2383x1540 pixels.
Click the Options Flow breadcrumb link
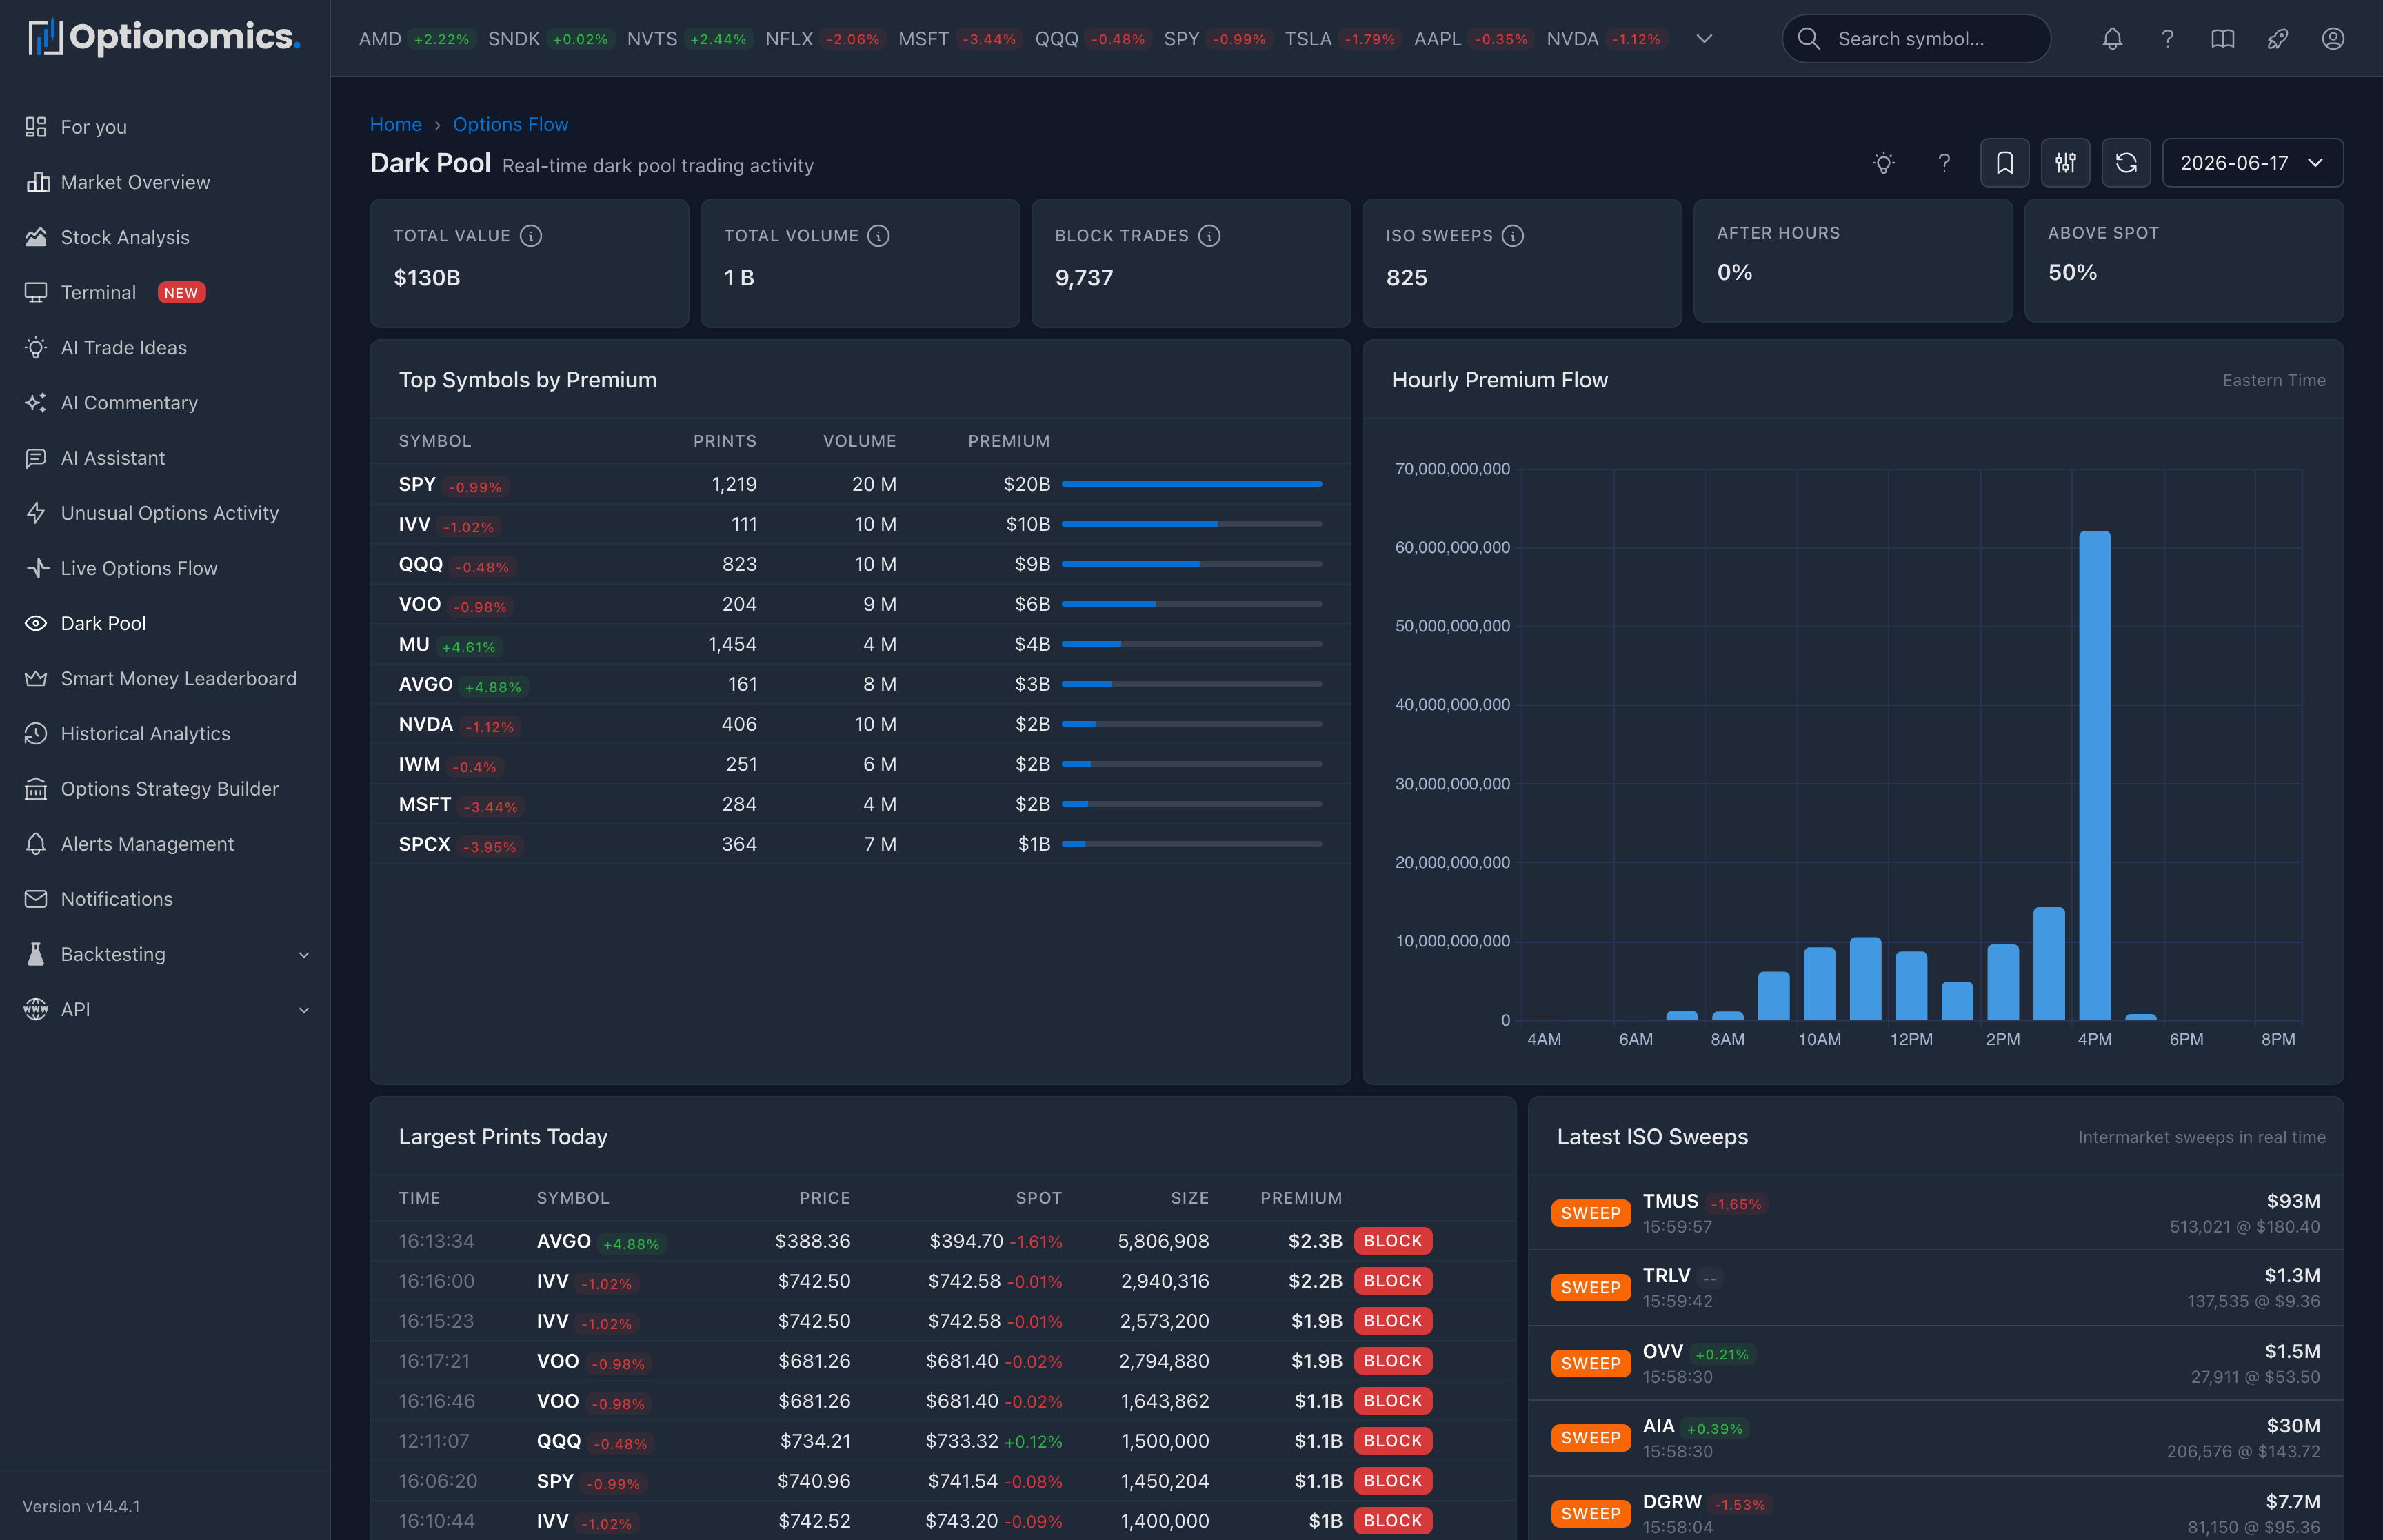[x=510, y=124]
